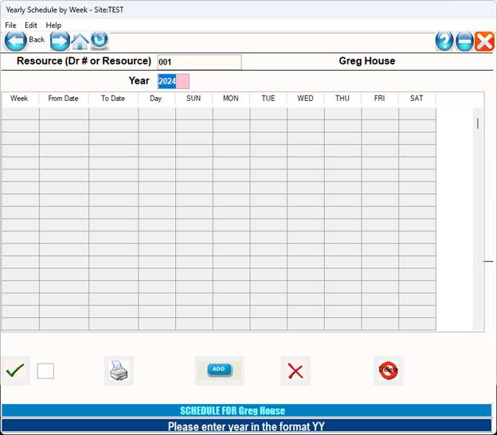497x435 pixels.
Task: Click the red X cancel icon
Action: (x=295, y=371)
